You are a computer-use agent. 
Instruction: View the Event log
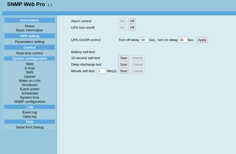point(30,112)
